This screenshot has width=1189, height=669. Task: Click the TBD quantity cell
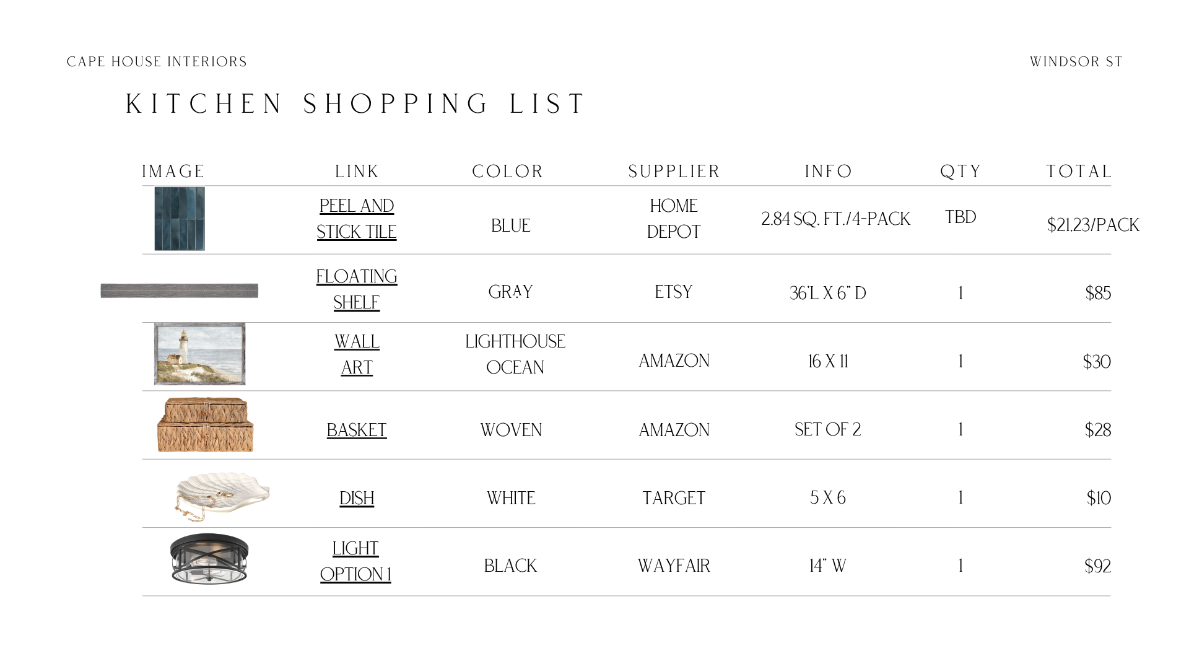[x=960, y=217]
